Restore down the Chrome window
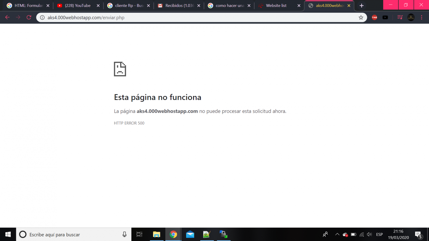Viewport: 429px width, 241px height. click(406, 5)
